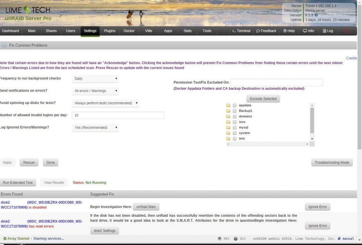Check the isos share checkbox
The width and height of the screenshot is (362, 245).
pyautogui.click(x=235, y=122)
